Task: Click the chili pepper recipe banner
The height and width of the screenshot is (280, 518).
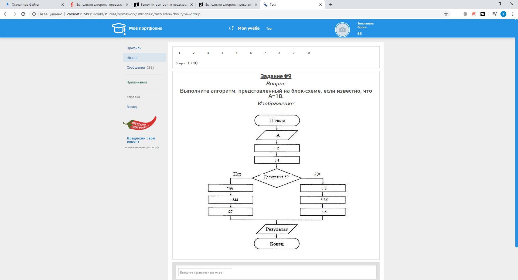Action: click(x=140, y=123)
